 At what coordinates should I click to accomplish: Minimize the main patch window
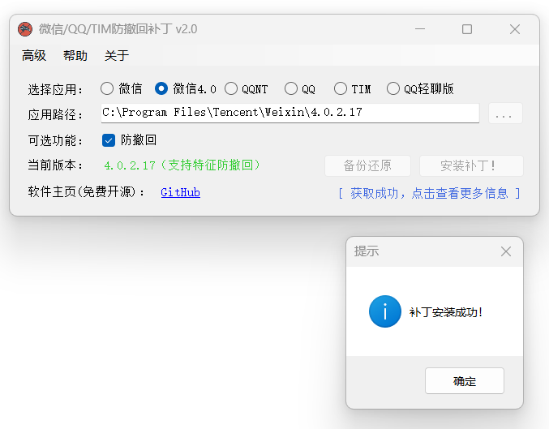coord(420,29)
